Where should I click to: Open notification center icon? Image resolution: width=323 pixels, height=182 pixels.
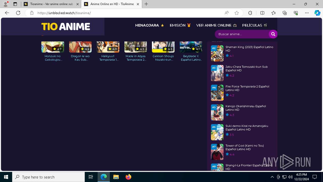pos(315,177)
